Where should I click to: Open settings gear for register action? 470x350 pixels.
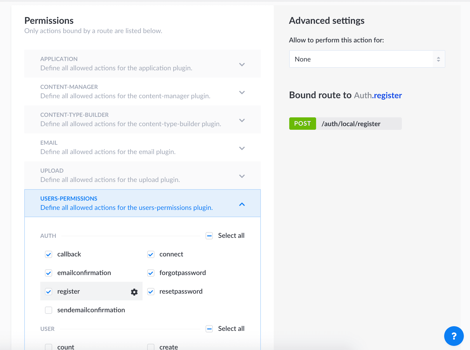pyautogui.click(x=134, y=292)
